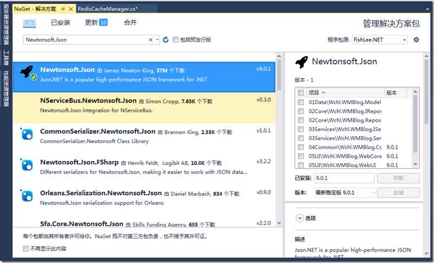Click the installed version 9.0.1 field
The width and height of the screenshot is (434, 263).
(x=344, y=178)
